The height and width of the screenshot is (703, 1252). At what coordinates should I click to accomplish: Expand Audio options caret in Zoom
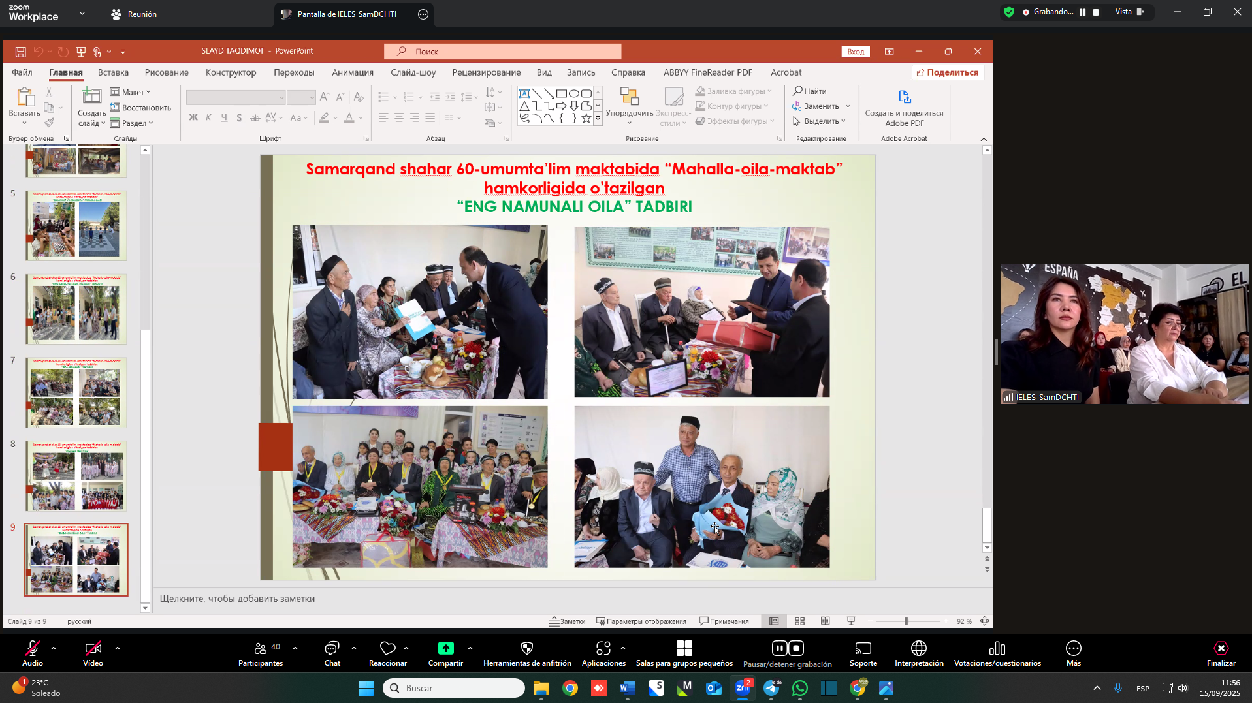click(54, 648)
